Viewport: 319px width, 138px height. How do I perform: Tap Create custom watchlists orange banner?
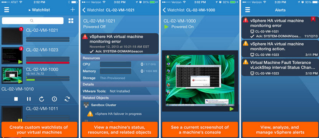39,130
